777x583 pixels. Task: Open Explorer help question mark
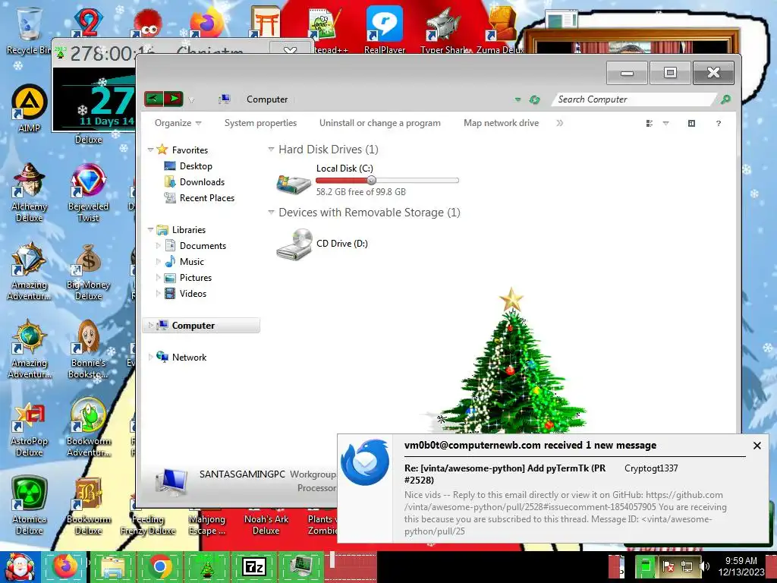coord(718,124)
